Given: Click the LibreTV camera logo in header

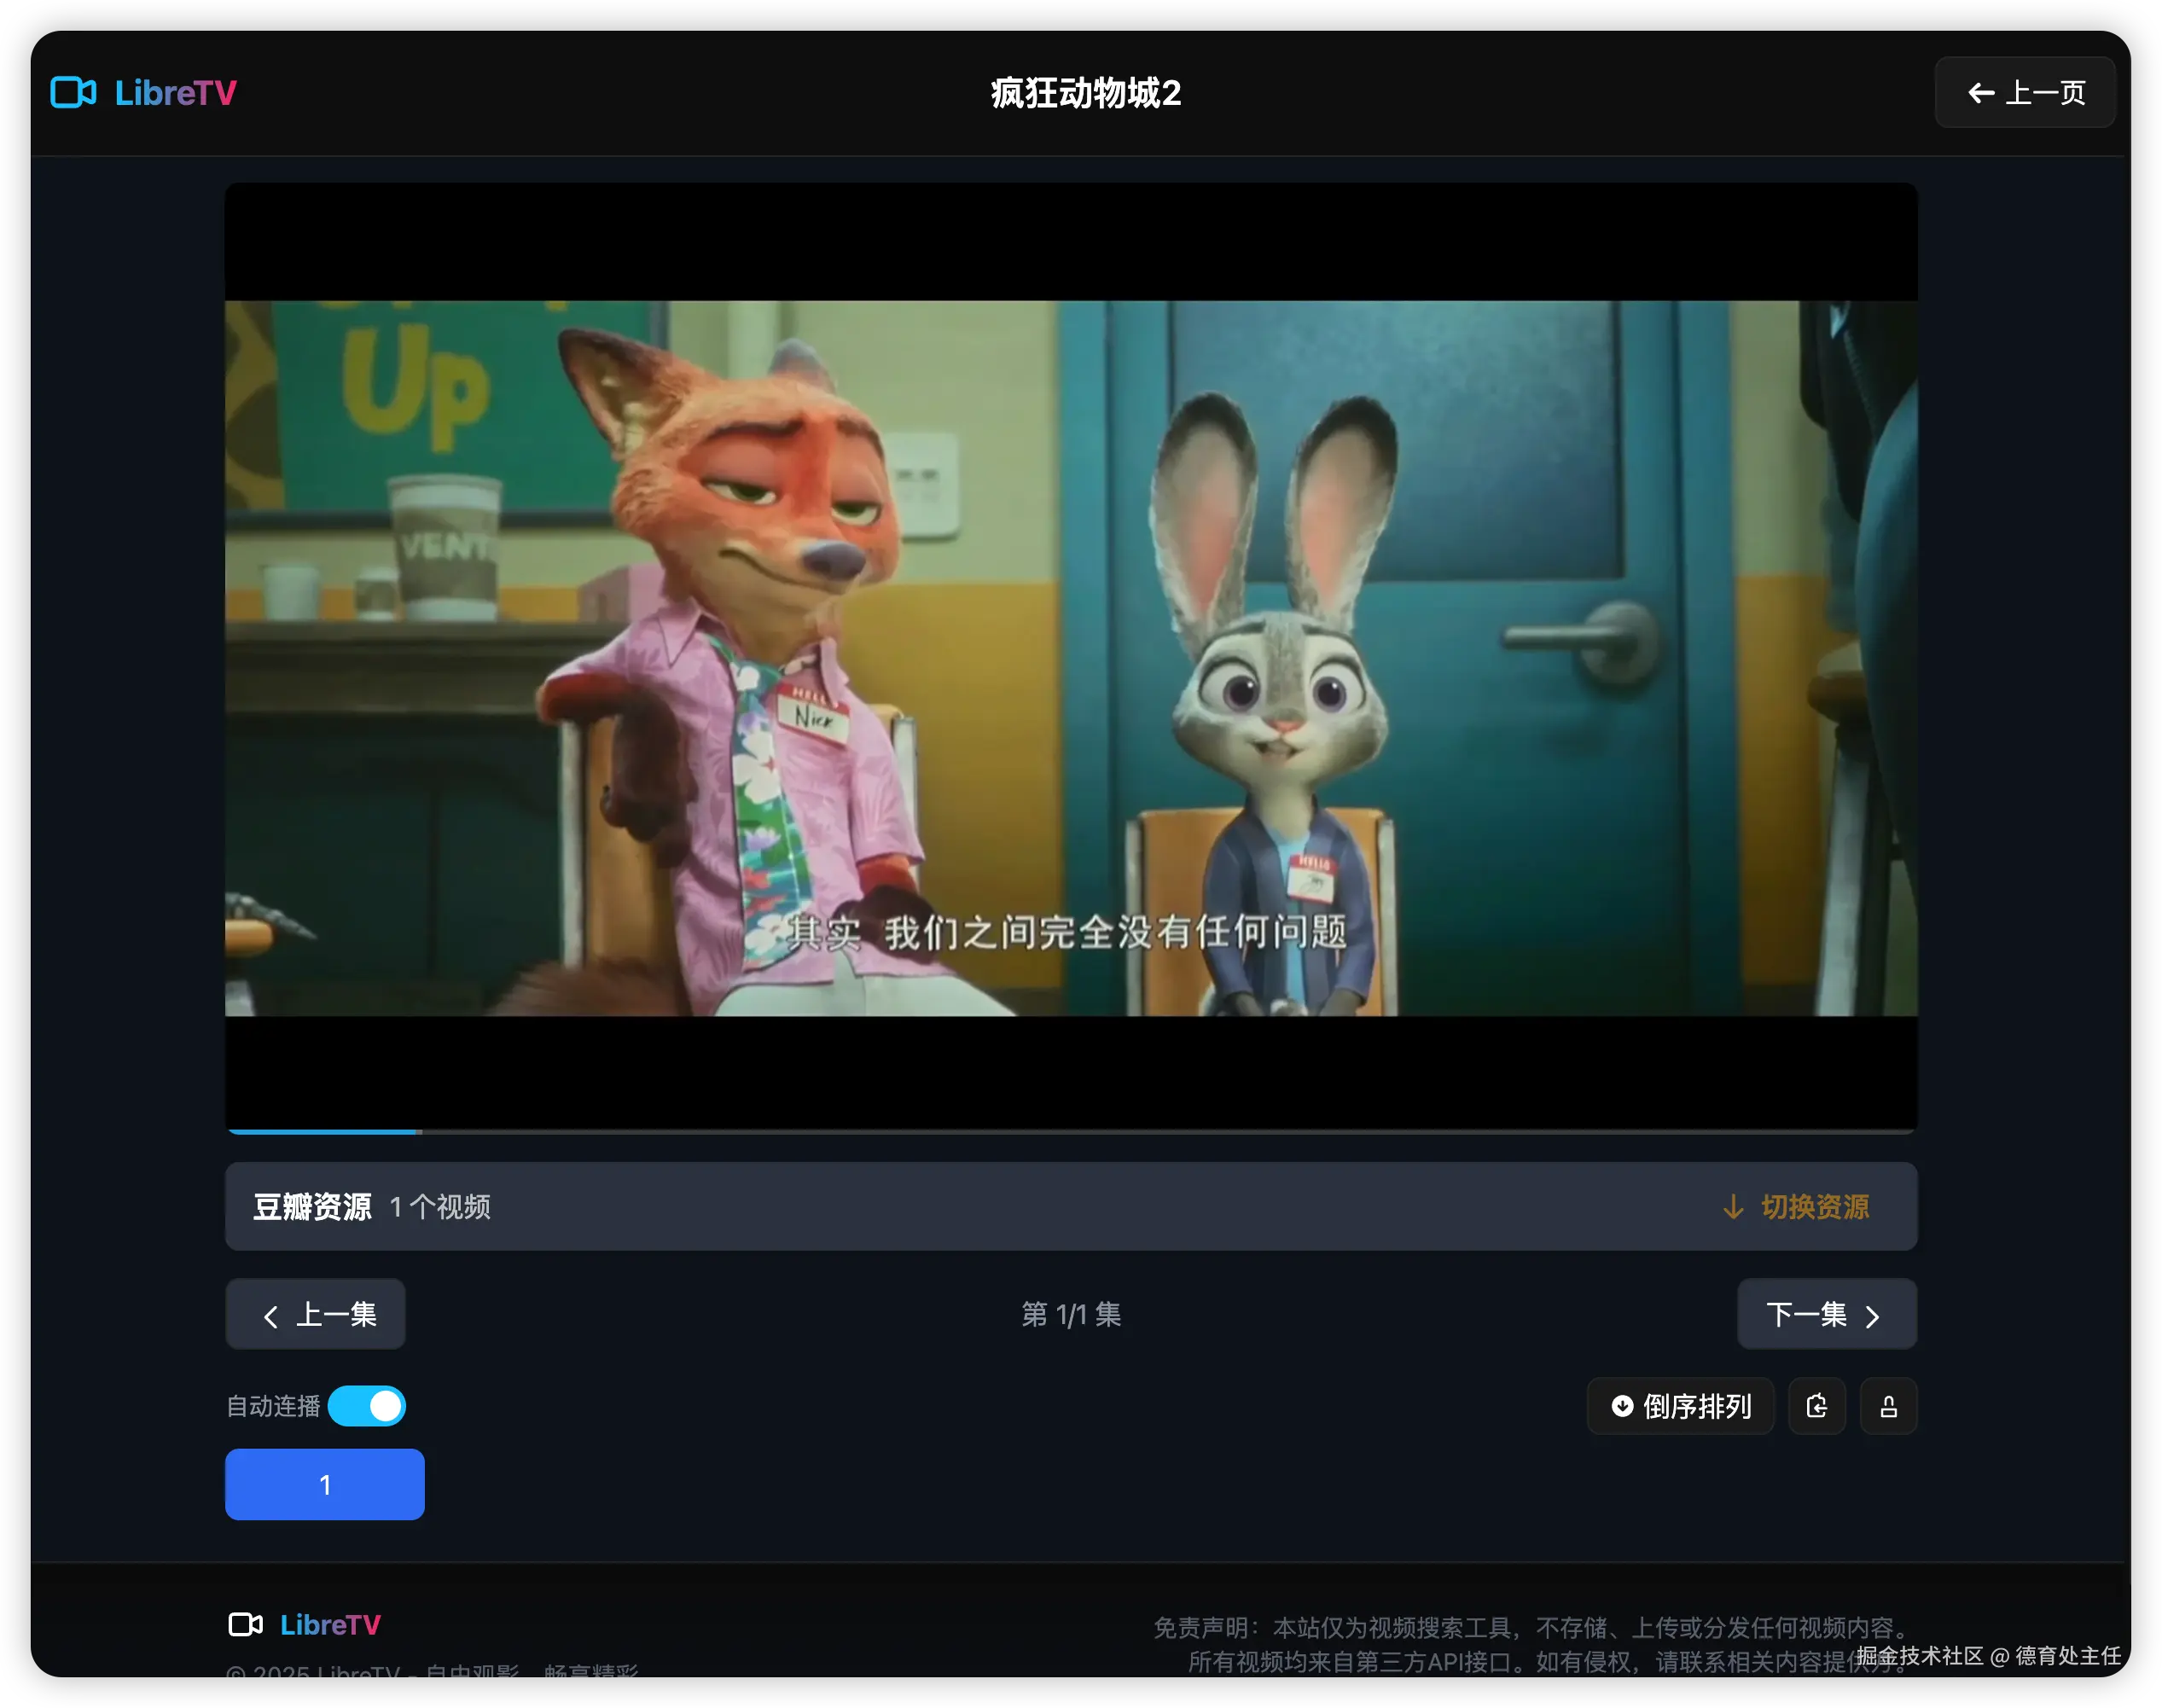Looking at the screenshot, I should coord(73,92).
